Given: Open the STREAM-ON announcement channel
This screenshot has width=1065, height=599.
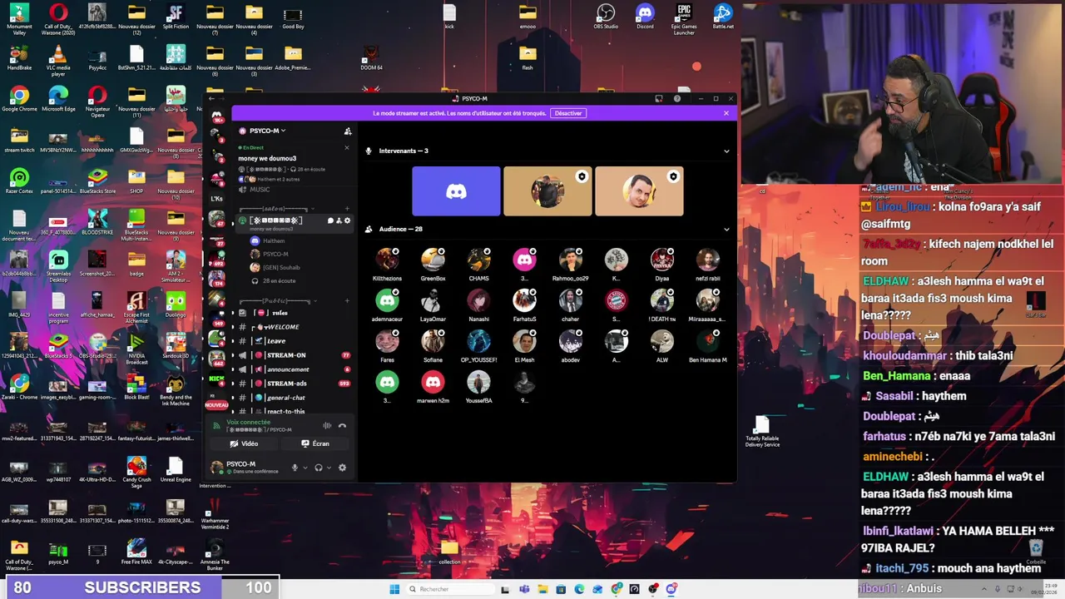Looking at the screenshot, I should click(x=286, y=355).
